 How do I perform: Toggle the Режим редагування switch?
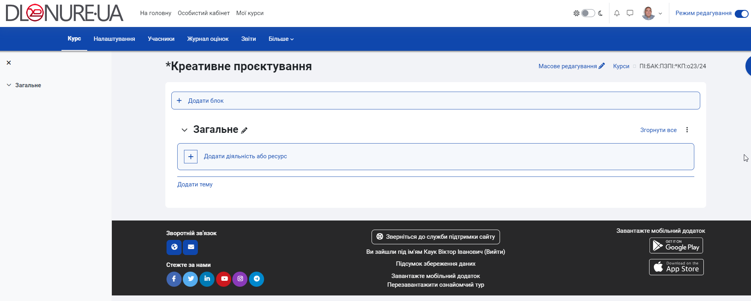[741, 13]
